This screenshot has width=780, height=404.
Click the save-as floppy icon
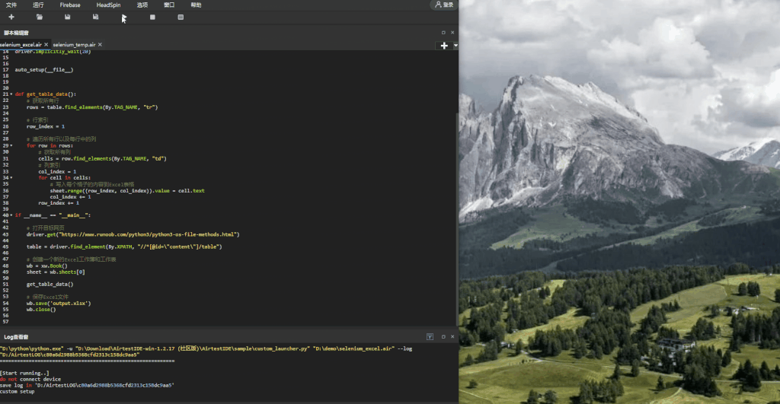(95, 17)
